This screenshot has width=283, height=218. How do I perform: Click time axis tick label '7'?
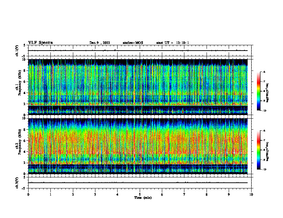(x=184, y=194)
